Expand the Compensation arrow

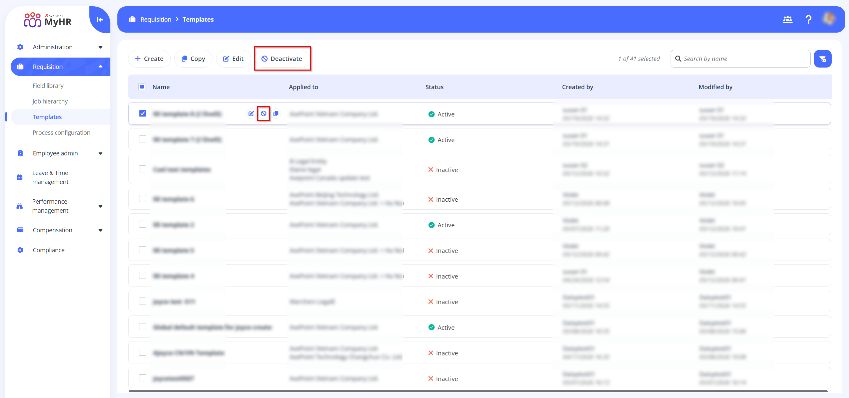(x=100, y=230)
